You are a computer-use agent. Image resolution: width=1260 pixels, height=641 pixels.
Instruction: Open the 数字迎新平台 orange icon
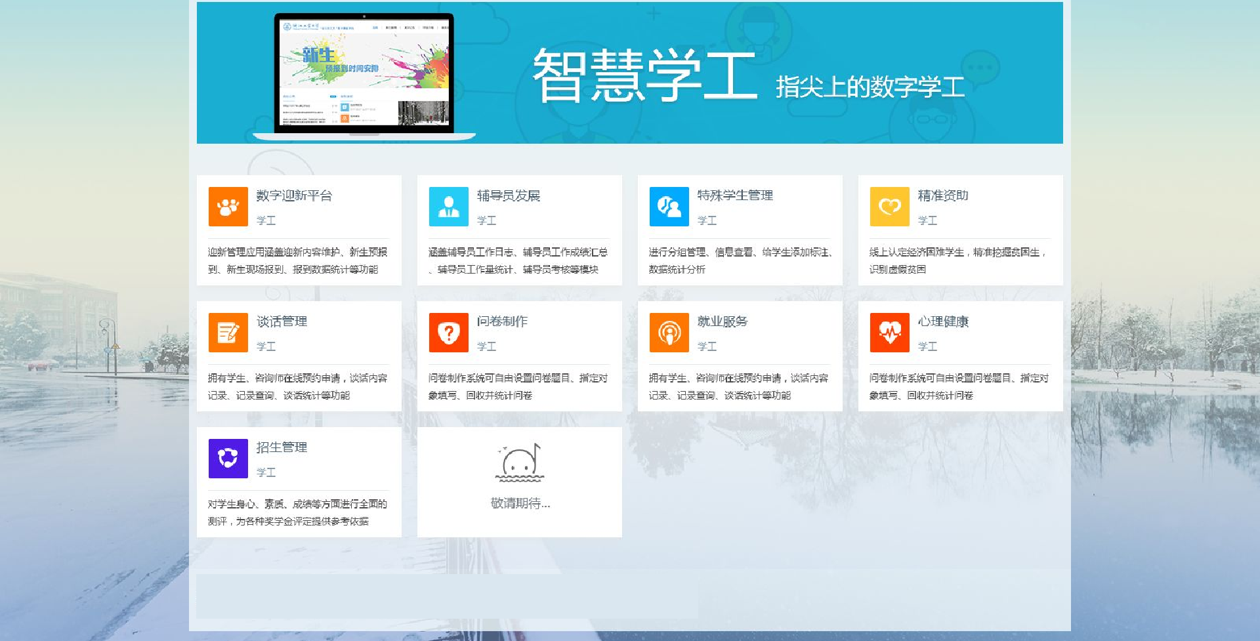pos(228,207)
